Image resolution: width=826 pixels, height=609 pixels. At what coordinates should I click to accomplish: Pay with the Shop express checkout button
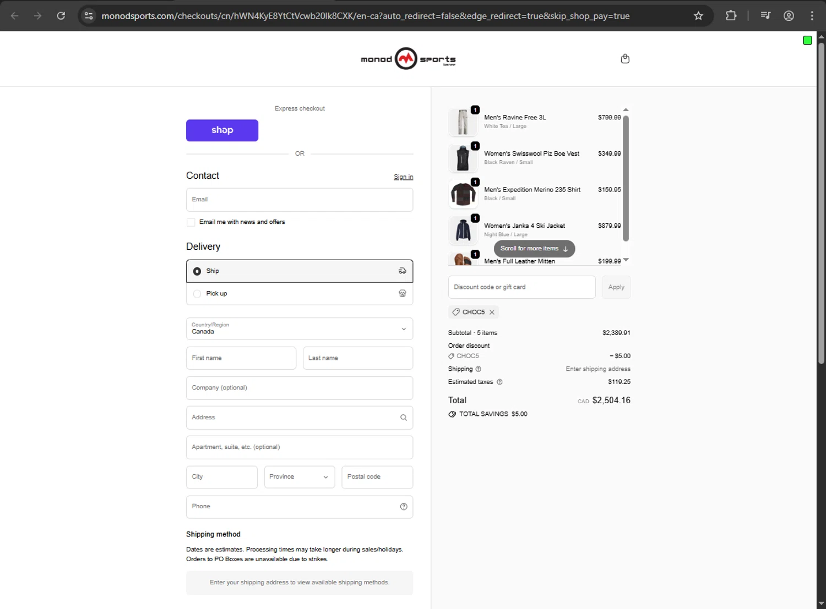tap(222, 130)
